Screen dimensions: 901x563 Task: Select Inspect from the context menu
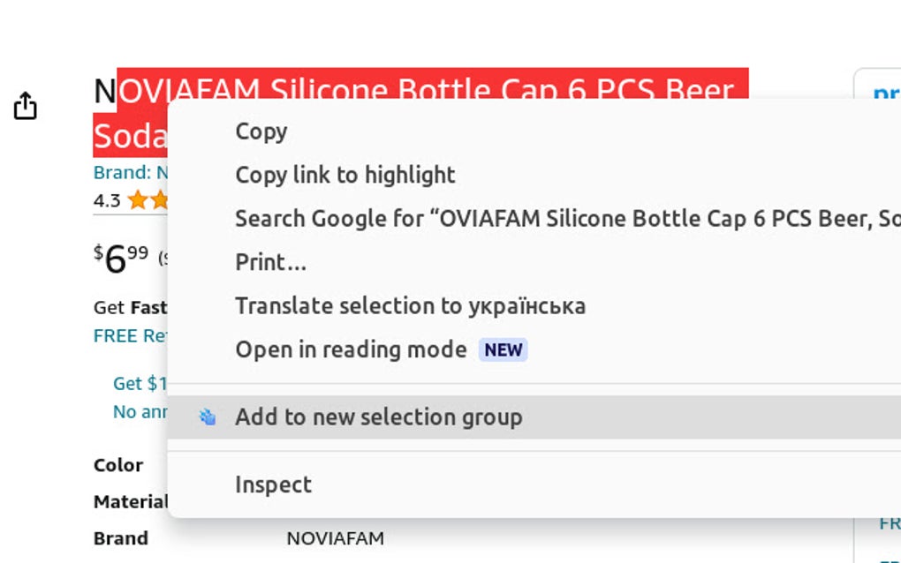[273, 484]
